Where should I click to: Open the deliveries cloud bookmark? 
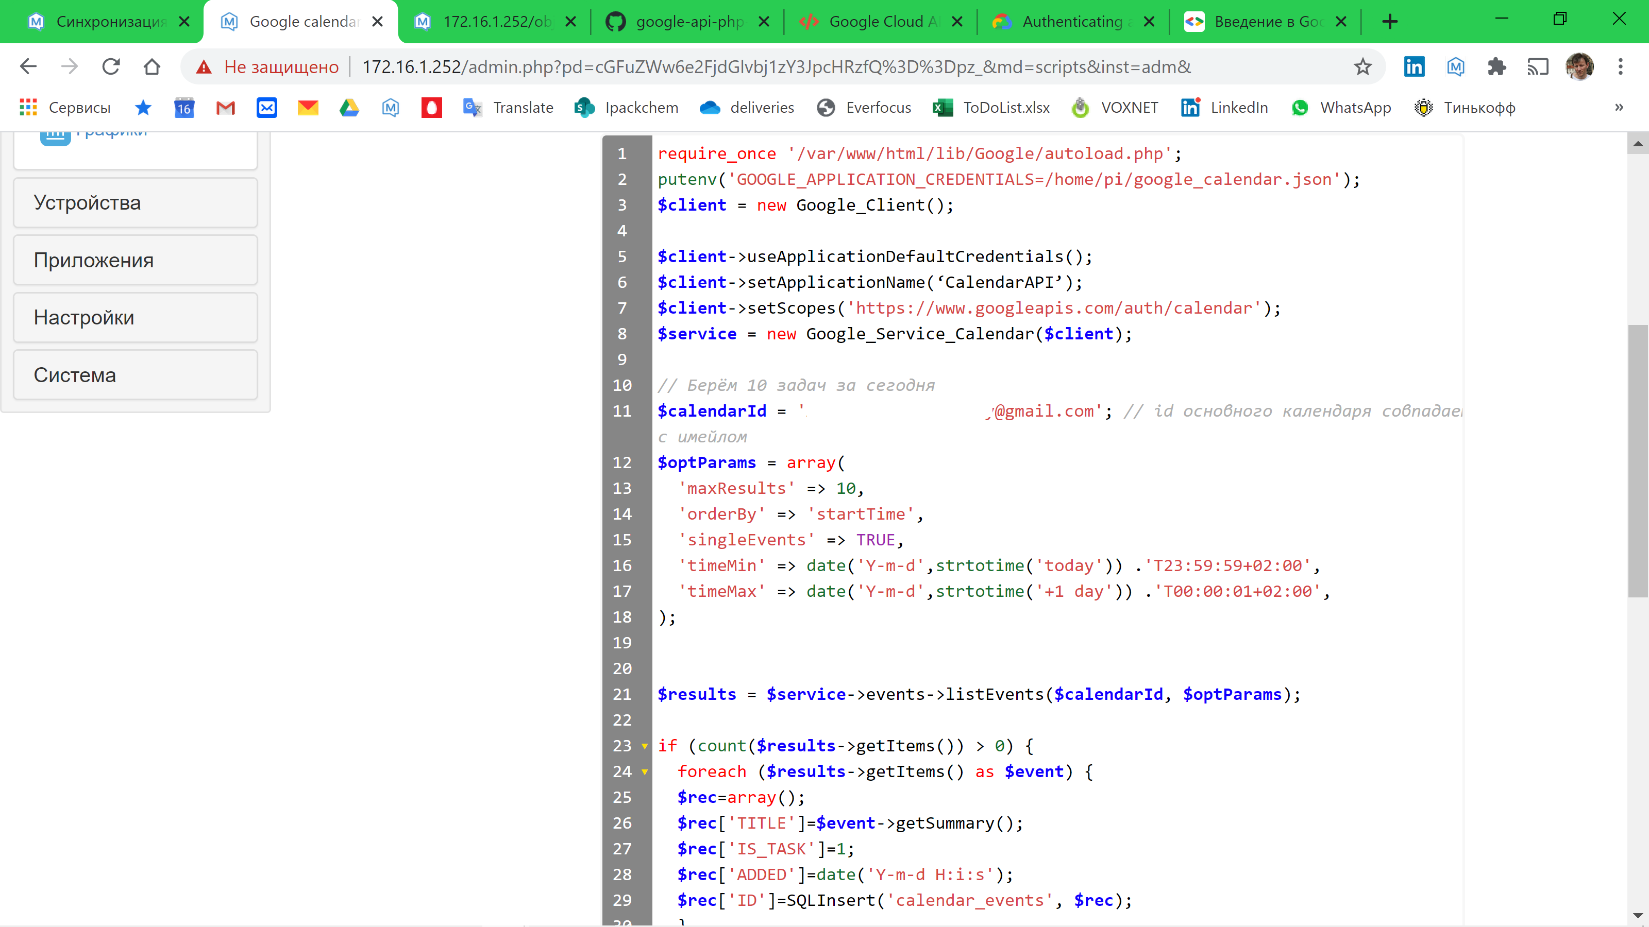[746, 108]
